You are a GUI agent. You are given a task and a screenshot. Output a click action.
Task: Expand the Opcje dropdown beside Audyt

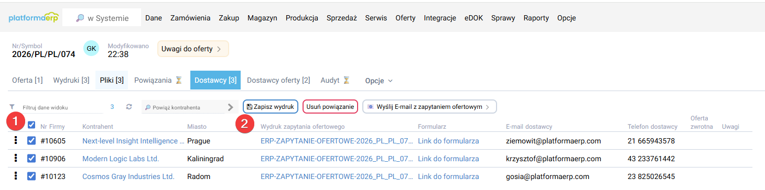379,81
